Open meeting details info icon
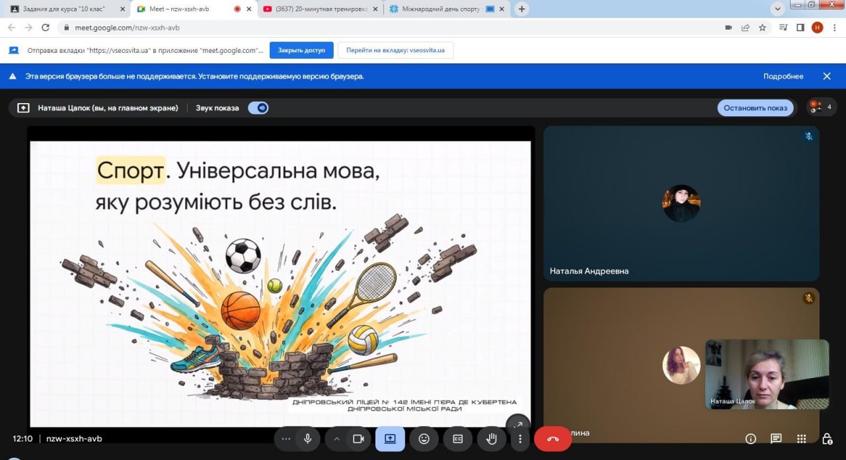Viewport: 846px width, 460px height. (751, 439)
